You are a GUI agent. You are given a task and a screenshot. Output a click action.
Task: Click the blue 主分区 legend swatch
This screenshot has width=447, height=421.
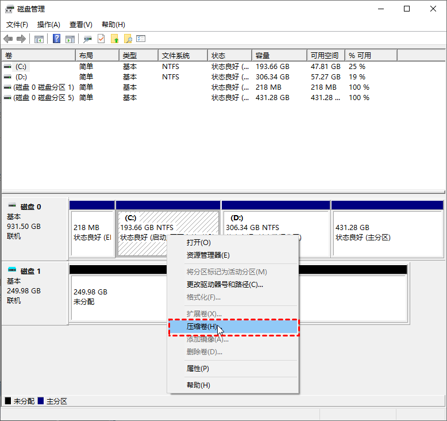point(41,401)
